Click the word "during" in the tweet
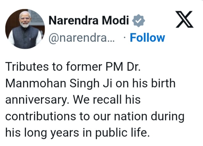 pos(168,116)
